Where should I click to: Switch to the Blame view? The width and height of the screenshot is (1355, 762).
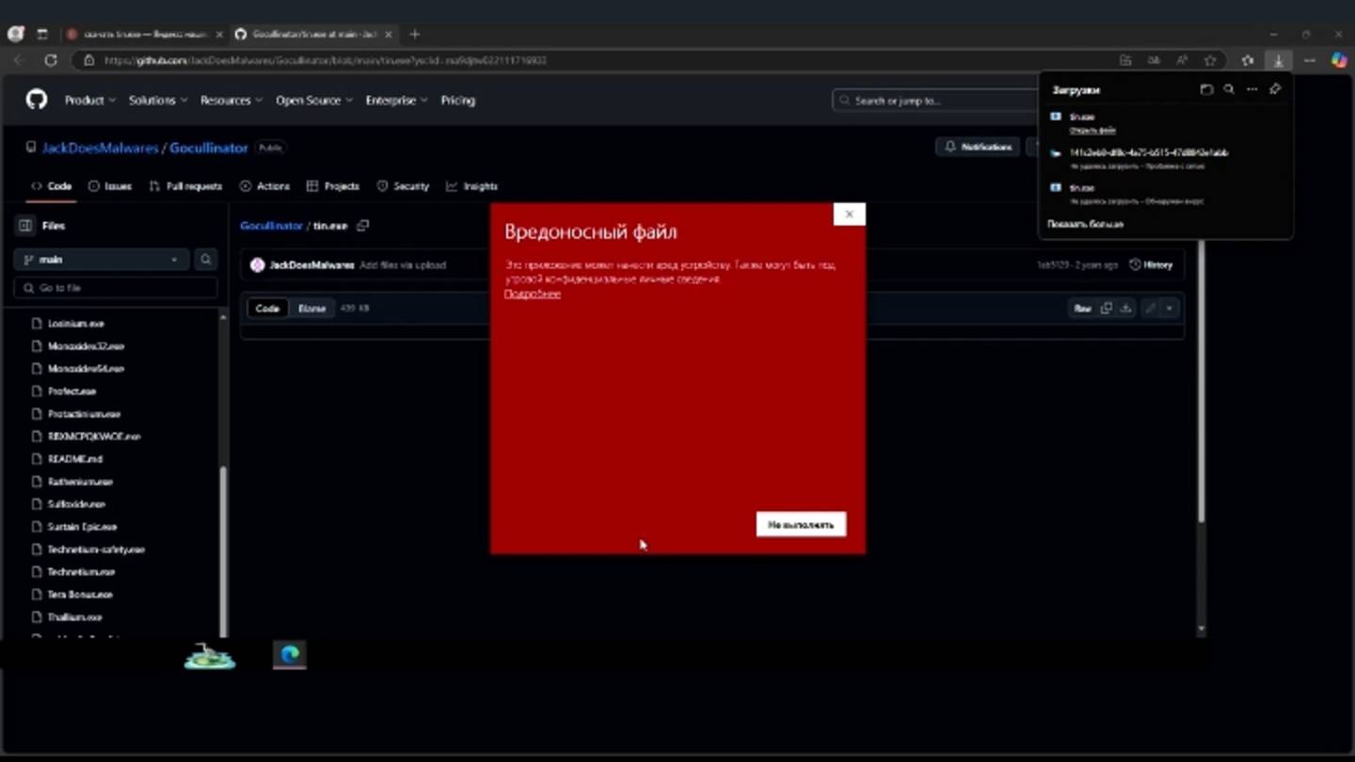pyautogui.click(x=311, y=309)
